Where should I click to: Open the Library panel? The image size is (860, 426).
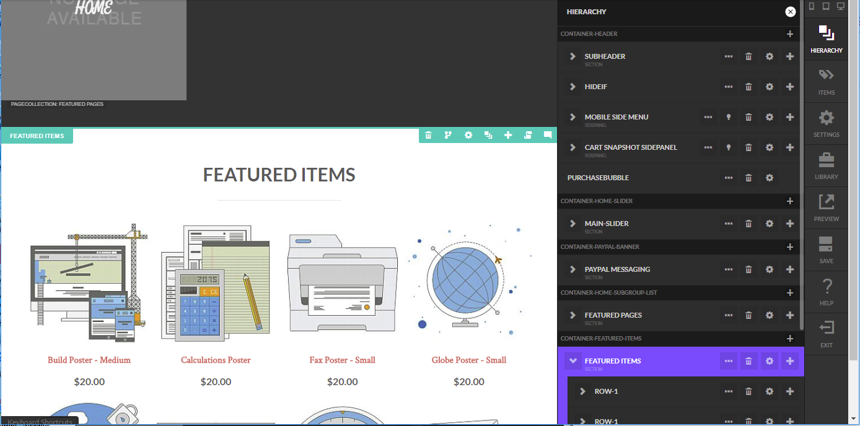point(826,166)
